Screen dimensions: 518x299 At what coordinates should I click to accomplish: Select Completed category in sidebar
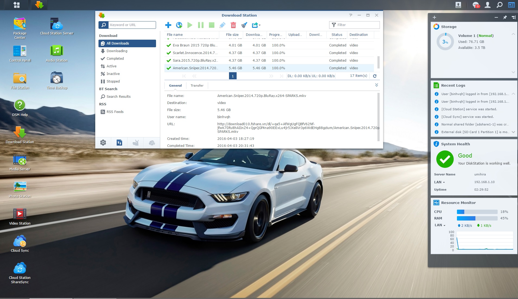(x=127, y=59)
